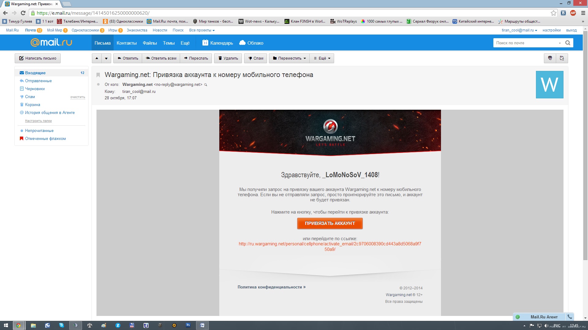The width and height of the screenshot is (588, 330).
Task: Click очистить to empty spam
Action: click(x=78, y=97)
